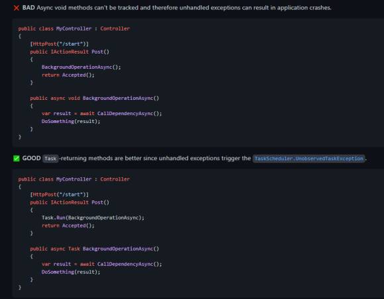384x299 pixels.
Task: Click 'await CallDependencyAsync()' in good example
Action: point(120,264)
